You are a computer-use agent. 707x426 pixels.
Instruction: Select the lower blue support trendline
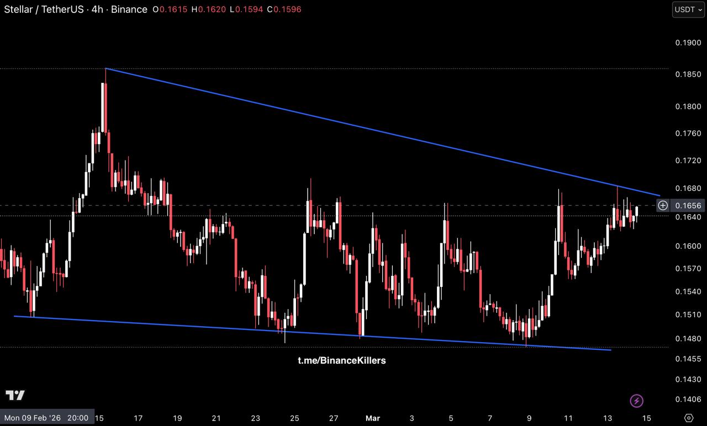[x=309, y=332]
